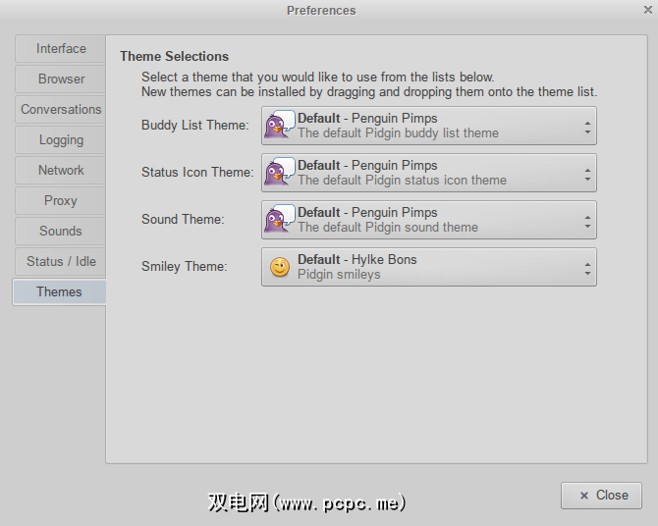The width and height of the screenshot is (658, 526).
Task: Select the Logging tab
Action: [x=61, y=139]
